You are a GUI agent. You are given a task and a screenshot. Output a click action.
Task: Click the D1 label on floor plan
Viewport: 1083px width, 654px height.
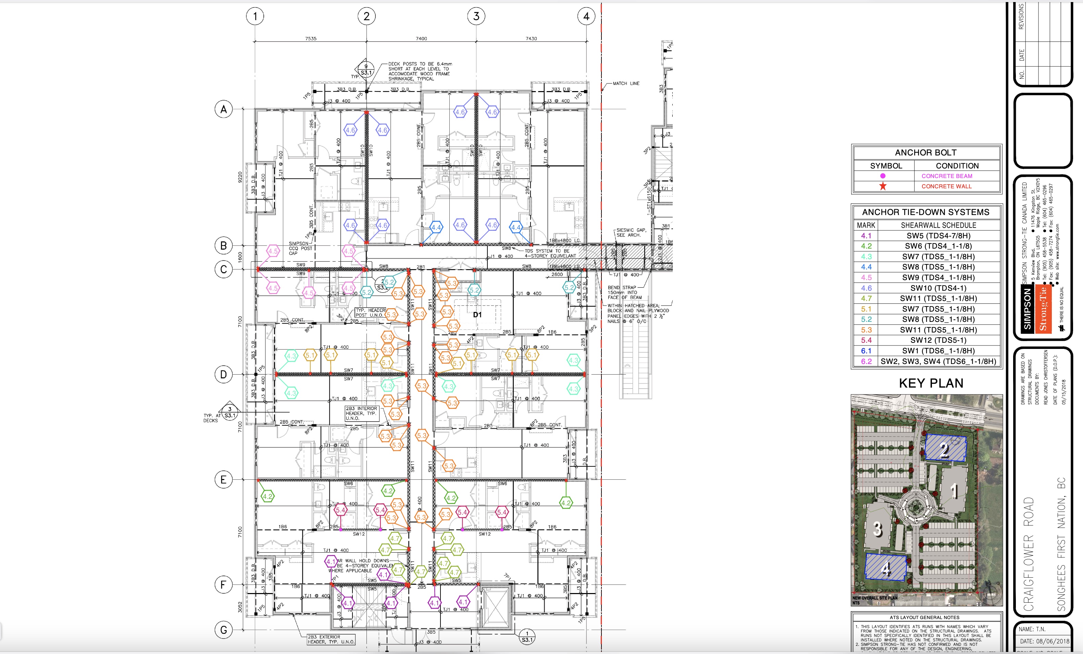(x=477, y=315)
